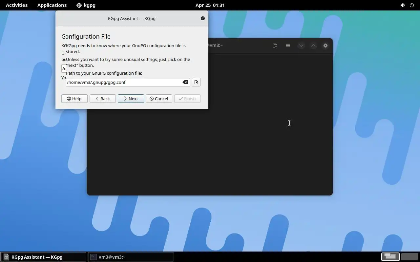The image size is (420, 262).
Task: Clear the GnuPG config path field
Action: (x=185, y=82)
